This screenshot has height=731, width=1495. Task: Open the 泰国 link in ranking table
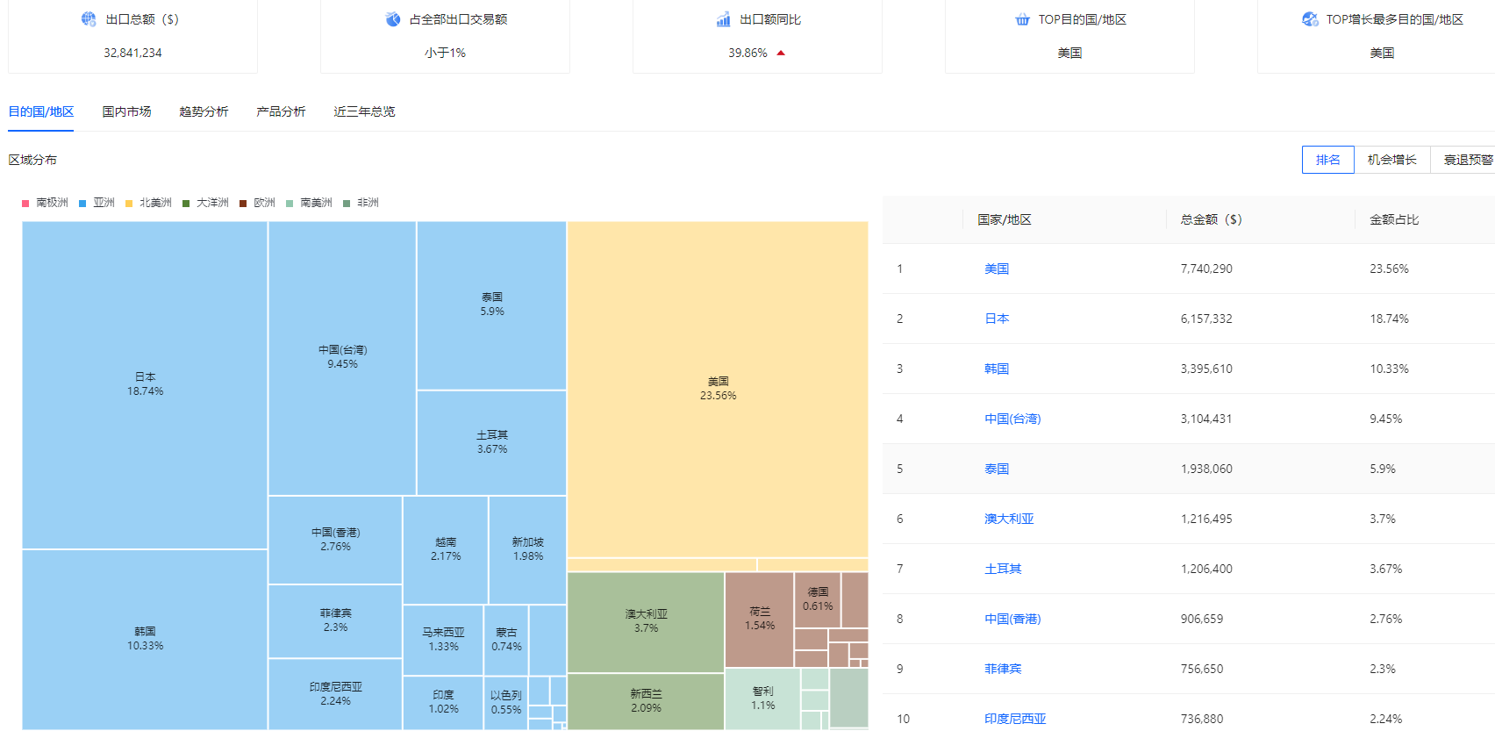(997, 469)
